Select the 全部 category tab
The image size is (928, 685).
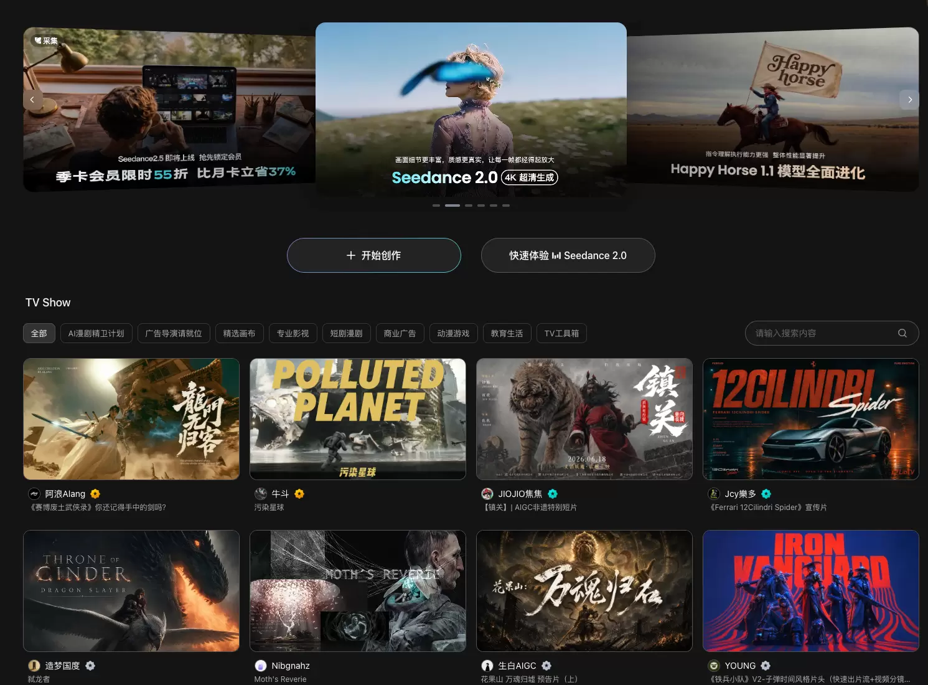[x=39, y=333]
